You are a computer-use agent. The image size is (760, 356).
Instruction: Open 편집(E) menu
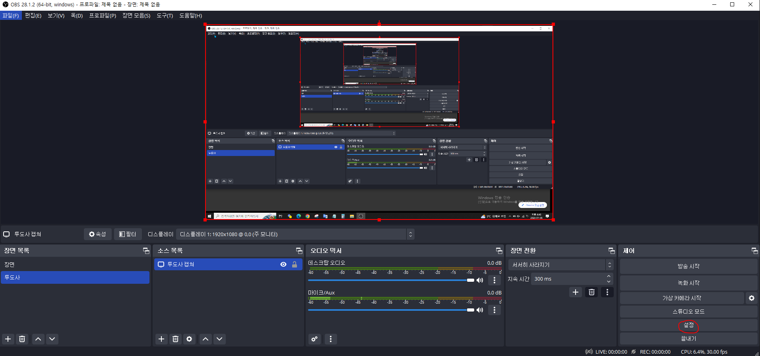pos(33,15)
